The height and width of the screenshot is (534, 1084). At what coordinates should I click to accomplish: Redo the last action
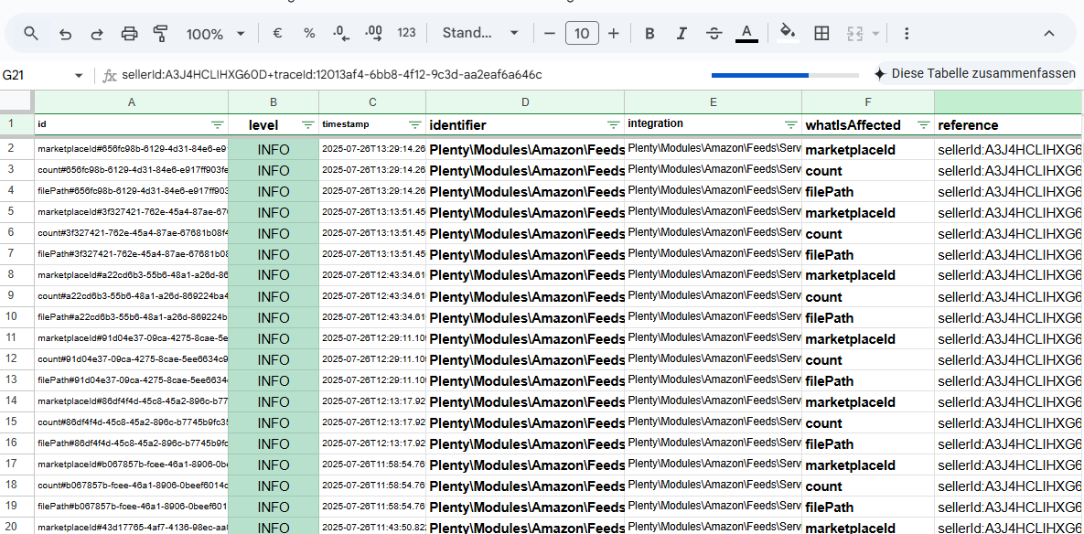pyautogui.click(x=96, y=34)
